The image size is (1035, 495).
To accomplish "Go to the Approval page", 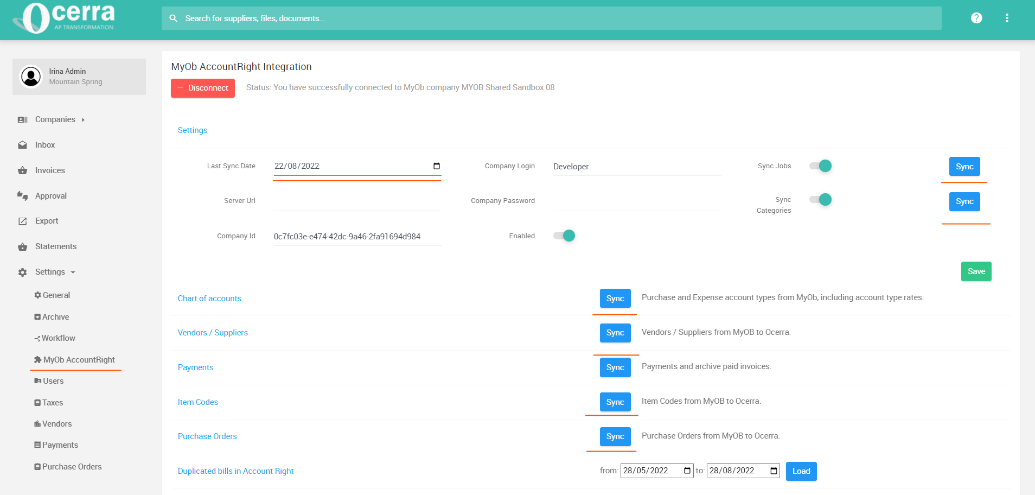I will [x=51, y=196].
